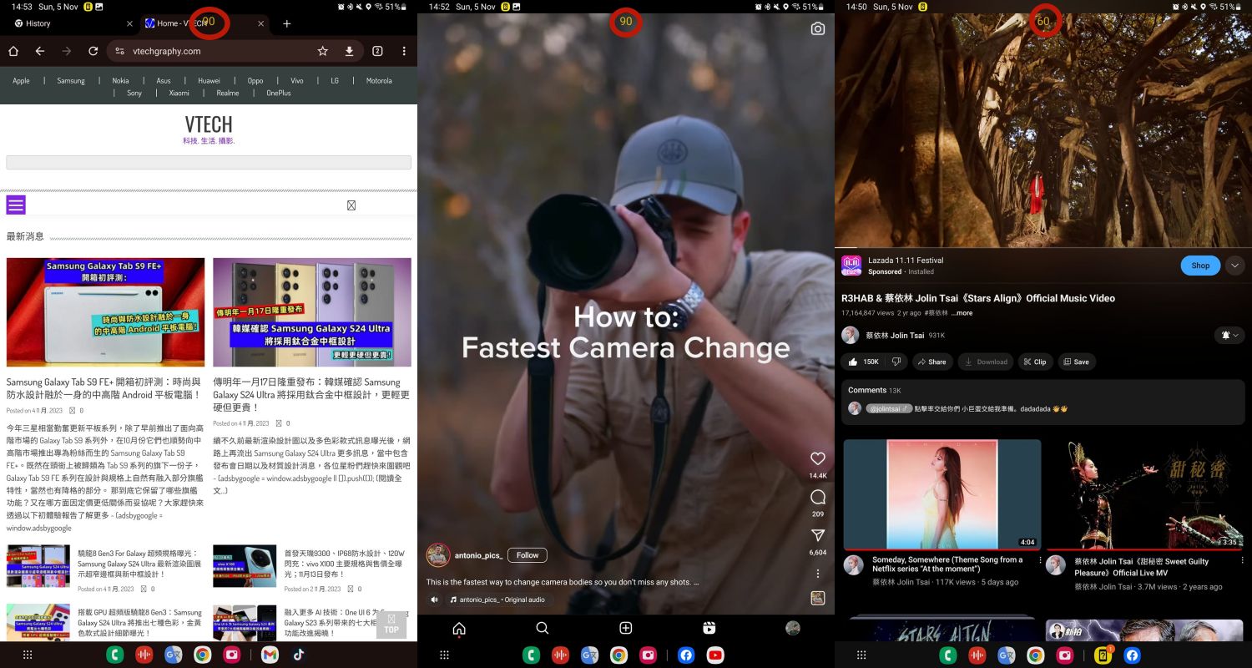Image resolution: width=1252 pixels, height=668 pixels.
Task: Expand the Lazada ad chevron in YouTube
Action: tap(1235, 266)
